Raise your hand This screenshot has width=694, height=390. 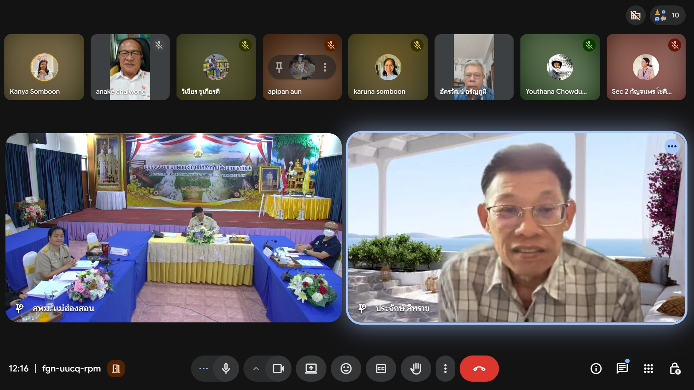tap(416, 369)
